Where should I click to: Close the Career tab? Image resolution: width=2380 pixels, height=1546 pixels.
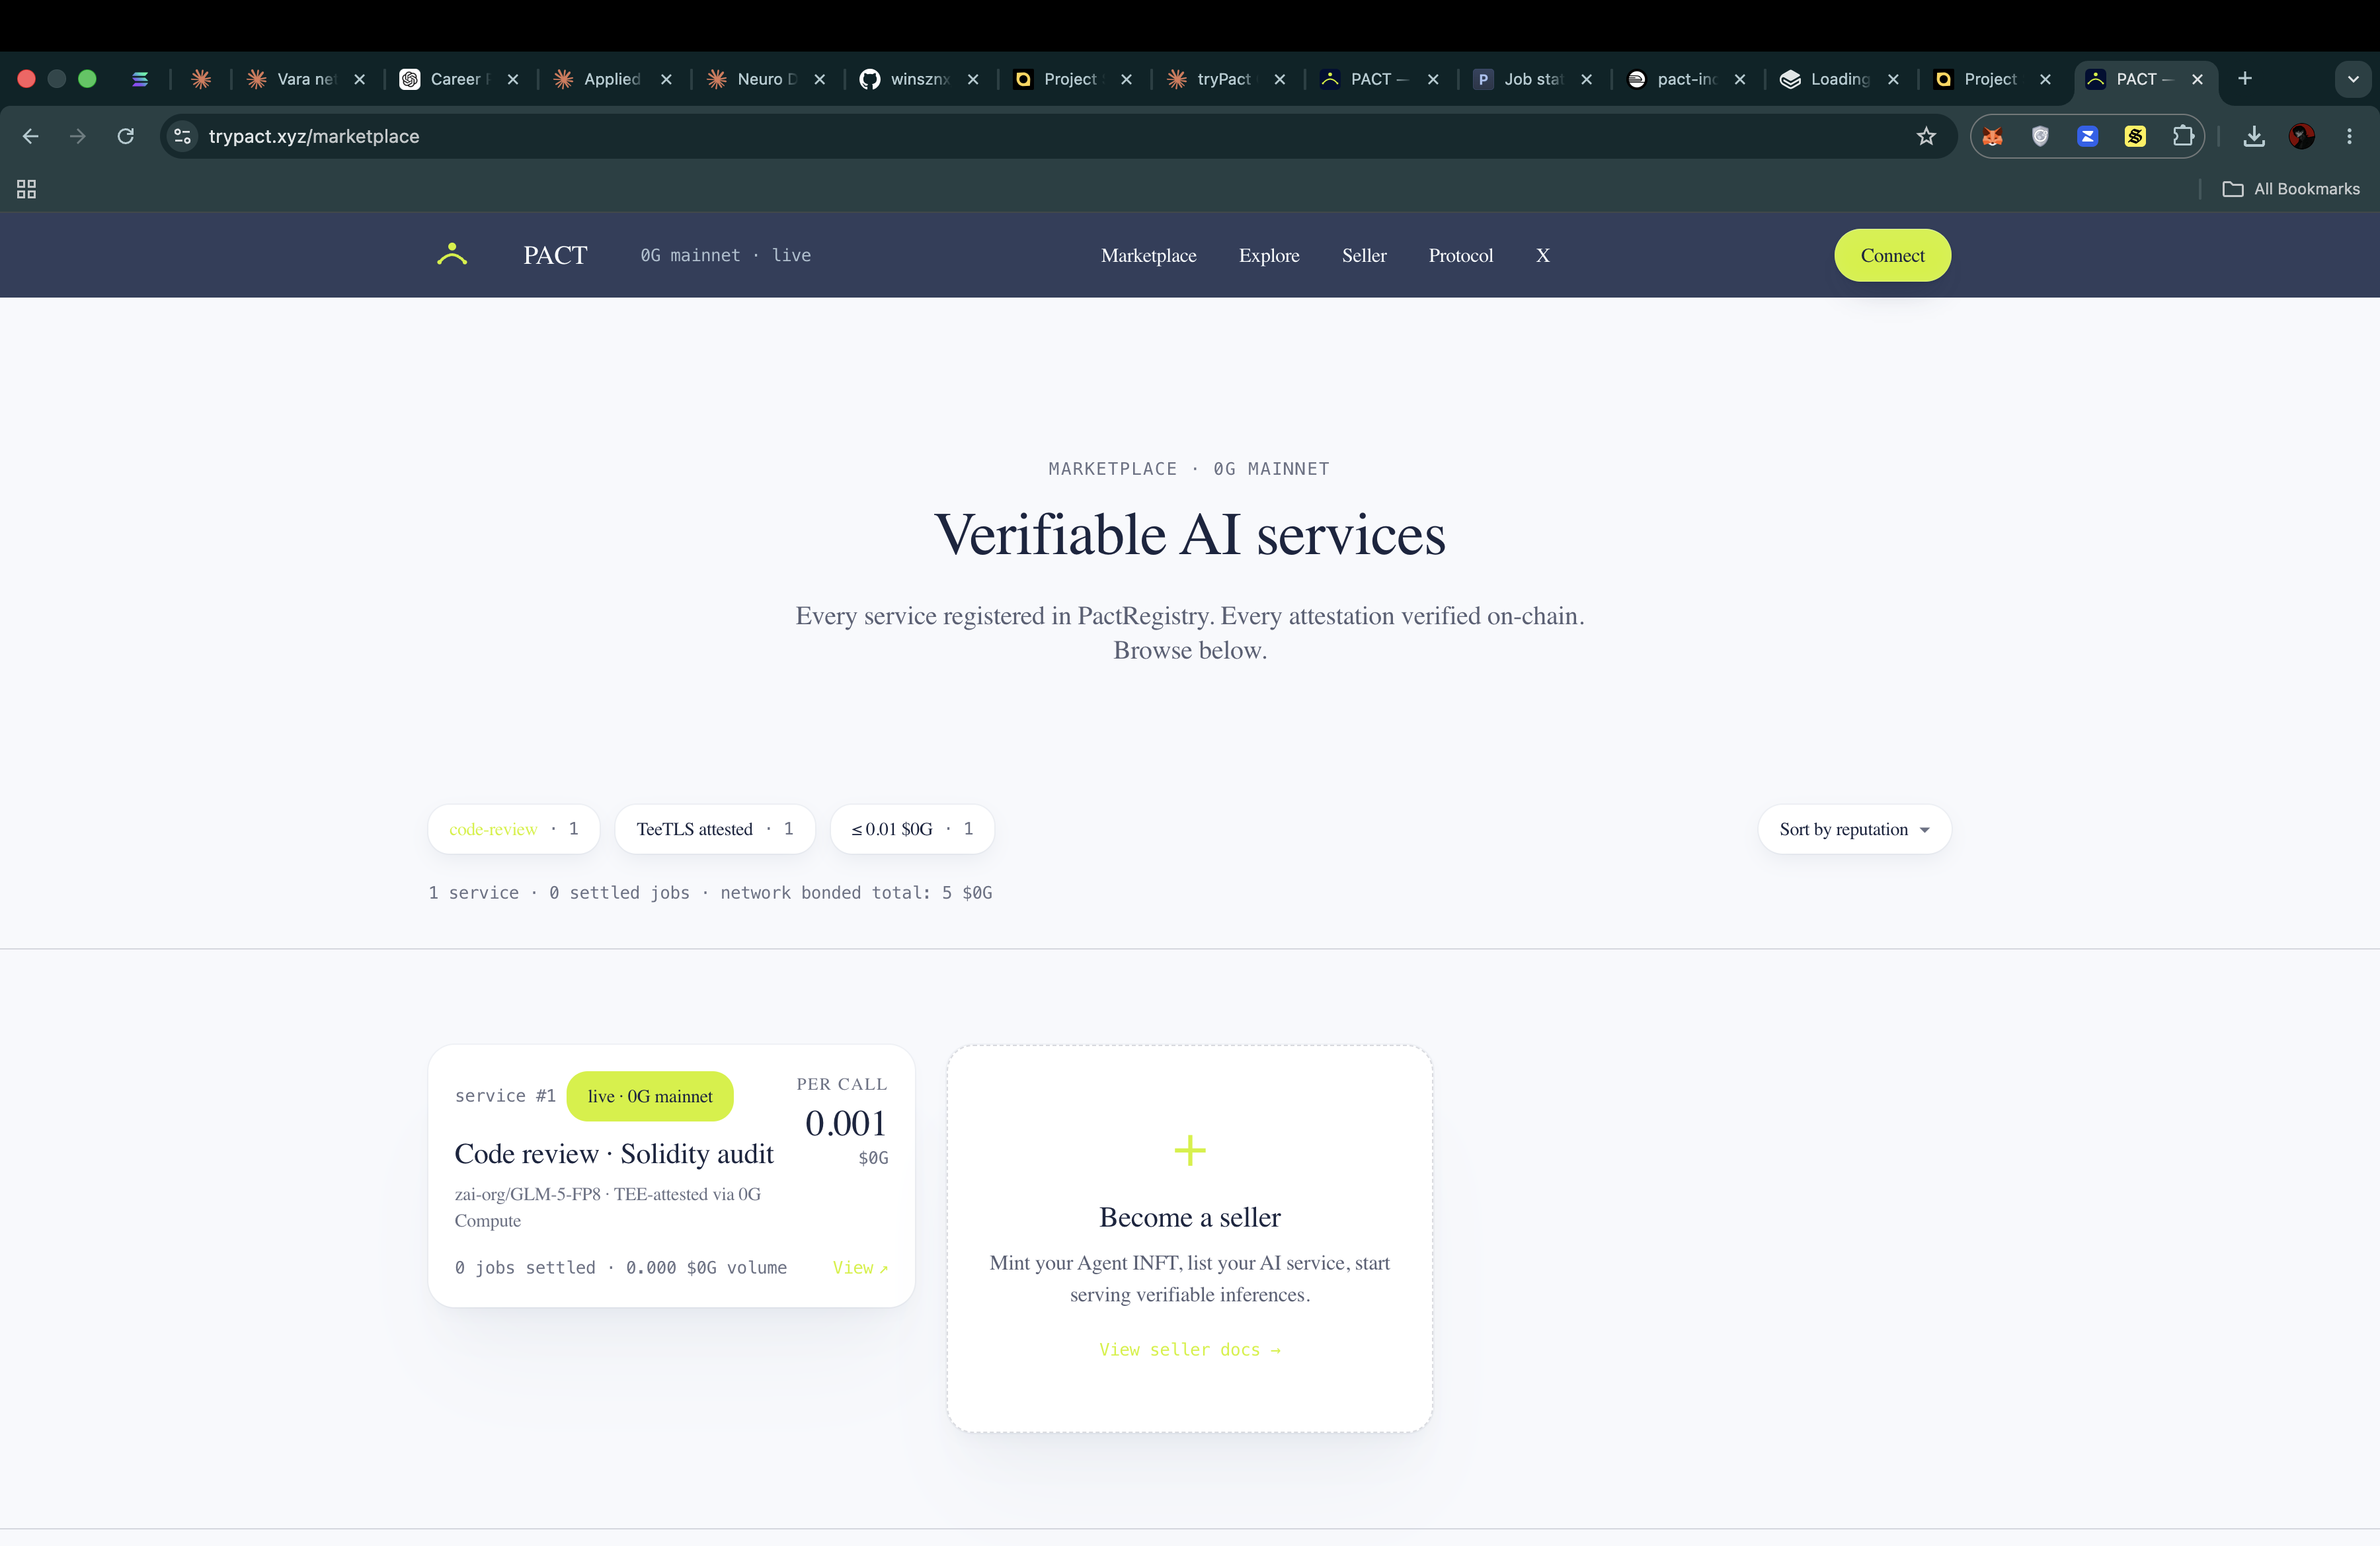pyautogui.click(x=513, y=79)
